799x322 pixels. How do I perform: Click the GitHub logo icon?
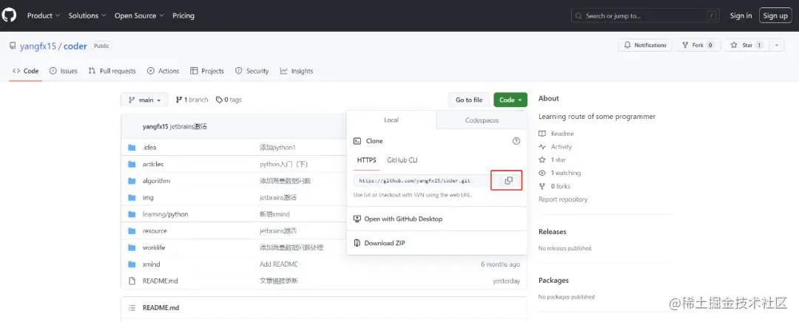(9, 16)
